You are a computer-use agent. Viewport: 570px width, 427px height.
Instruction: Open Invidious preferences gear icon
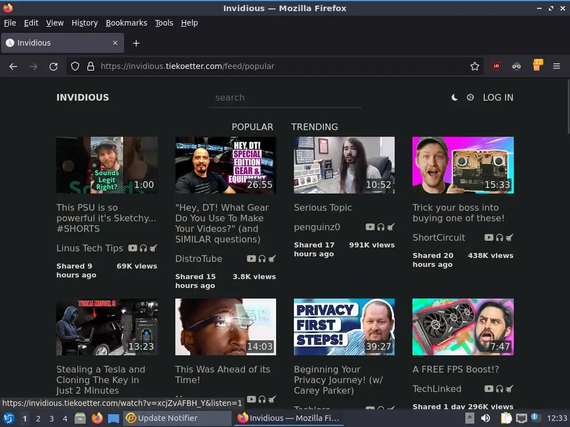tap(470, 97)
